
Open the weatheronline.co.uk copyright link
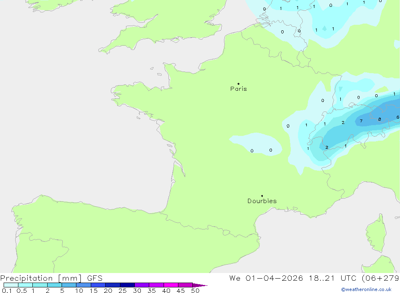point(366,289)
